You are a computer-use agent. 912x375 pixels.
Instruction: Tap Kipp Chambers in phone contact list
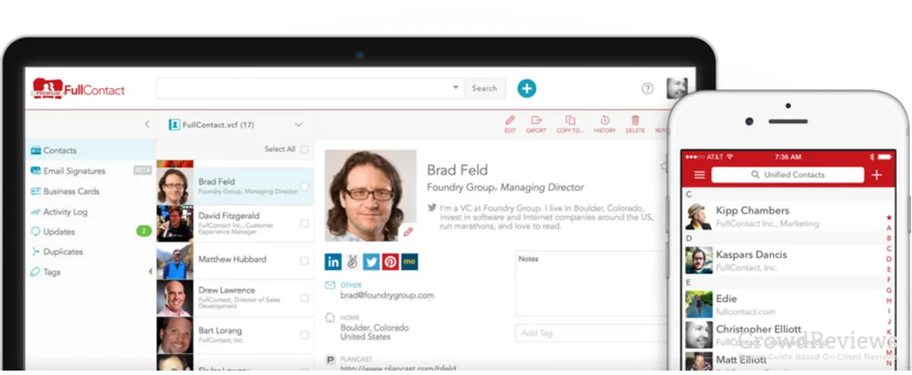781,216
